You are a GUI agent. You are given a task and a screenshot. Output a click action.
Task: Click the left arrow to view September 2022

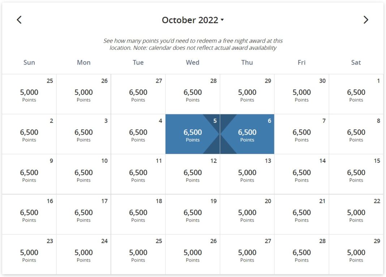pyautogui.click(x=19, y=20)
